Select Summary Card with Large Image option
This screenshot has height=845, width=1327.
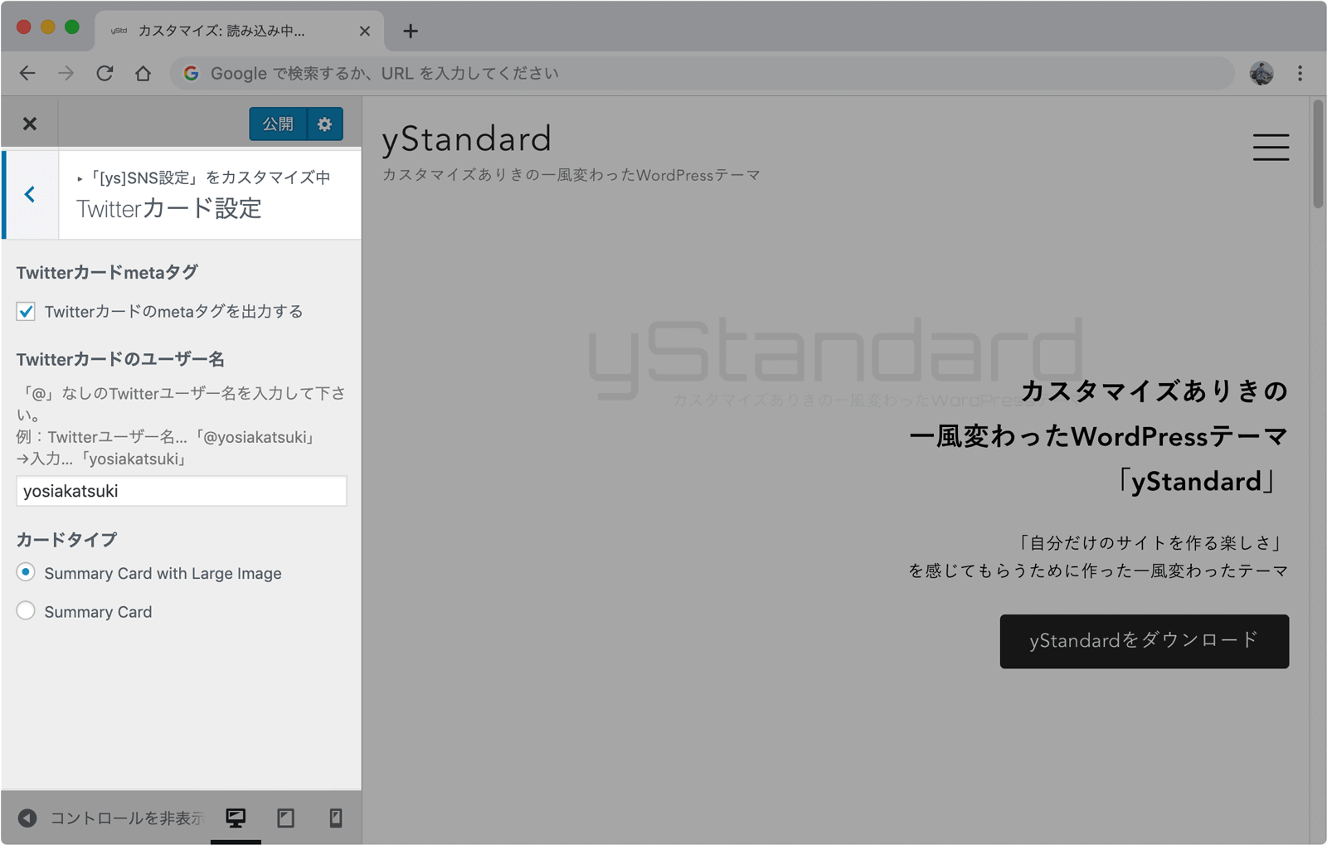tap(26, 572)
